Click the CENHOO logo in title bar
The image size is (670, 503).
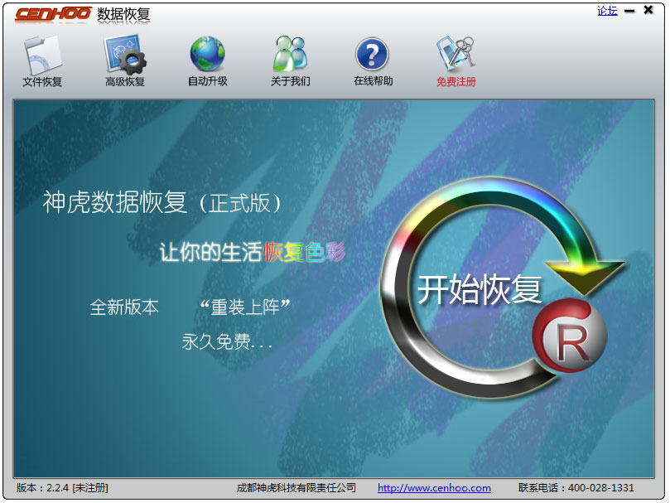[x=53, y=14]
